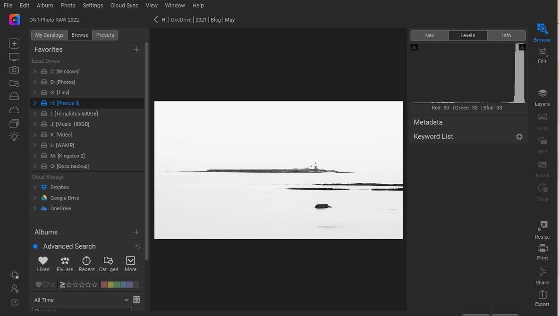Open the cloud storage icon in sidebar
The height and width of the screenshot is (316, 559).
pyautogui.click(x=14, y=110)
